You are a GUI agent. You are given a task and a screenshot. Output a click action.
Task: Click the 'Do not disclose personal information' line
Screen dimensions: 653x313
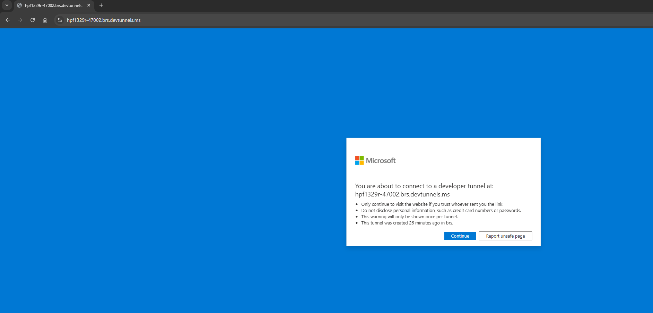point(441,211)
